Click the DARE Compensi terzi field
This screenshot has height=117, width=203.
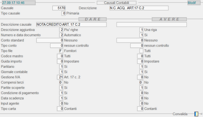pos(60,83)
